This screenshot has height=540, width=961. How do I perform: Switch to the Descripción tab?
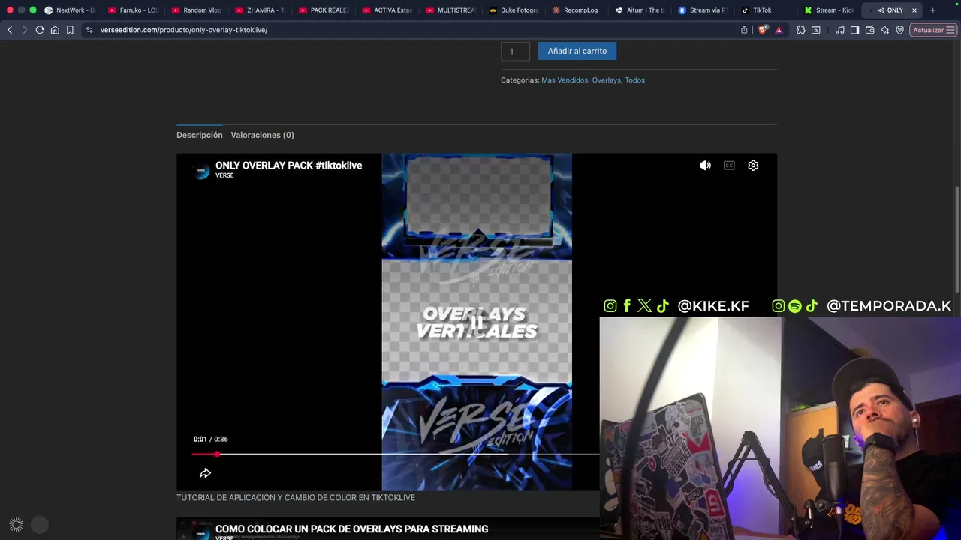pos(200,135)
